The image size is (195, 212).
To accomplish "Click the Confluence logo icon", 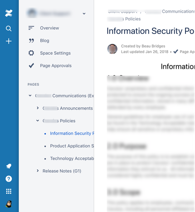I will (9, 13).
